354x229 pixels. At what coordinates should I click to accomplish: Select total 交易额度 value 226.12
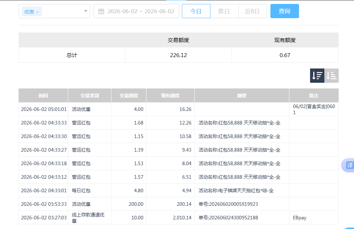point(178,55)
